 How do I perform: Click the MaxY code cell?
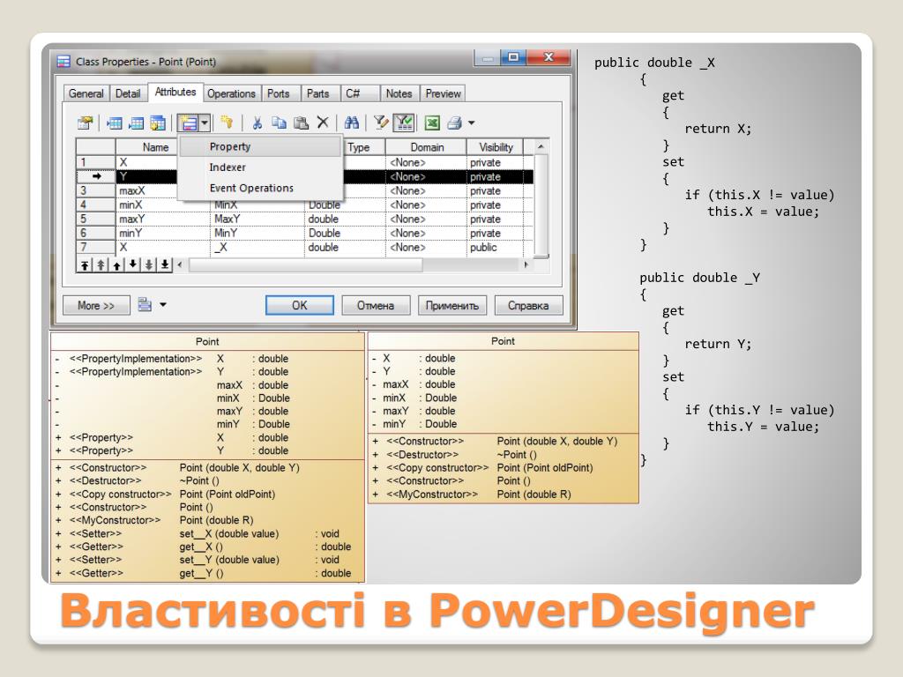[257, 219]
